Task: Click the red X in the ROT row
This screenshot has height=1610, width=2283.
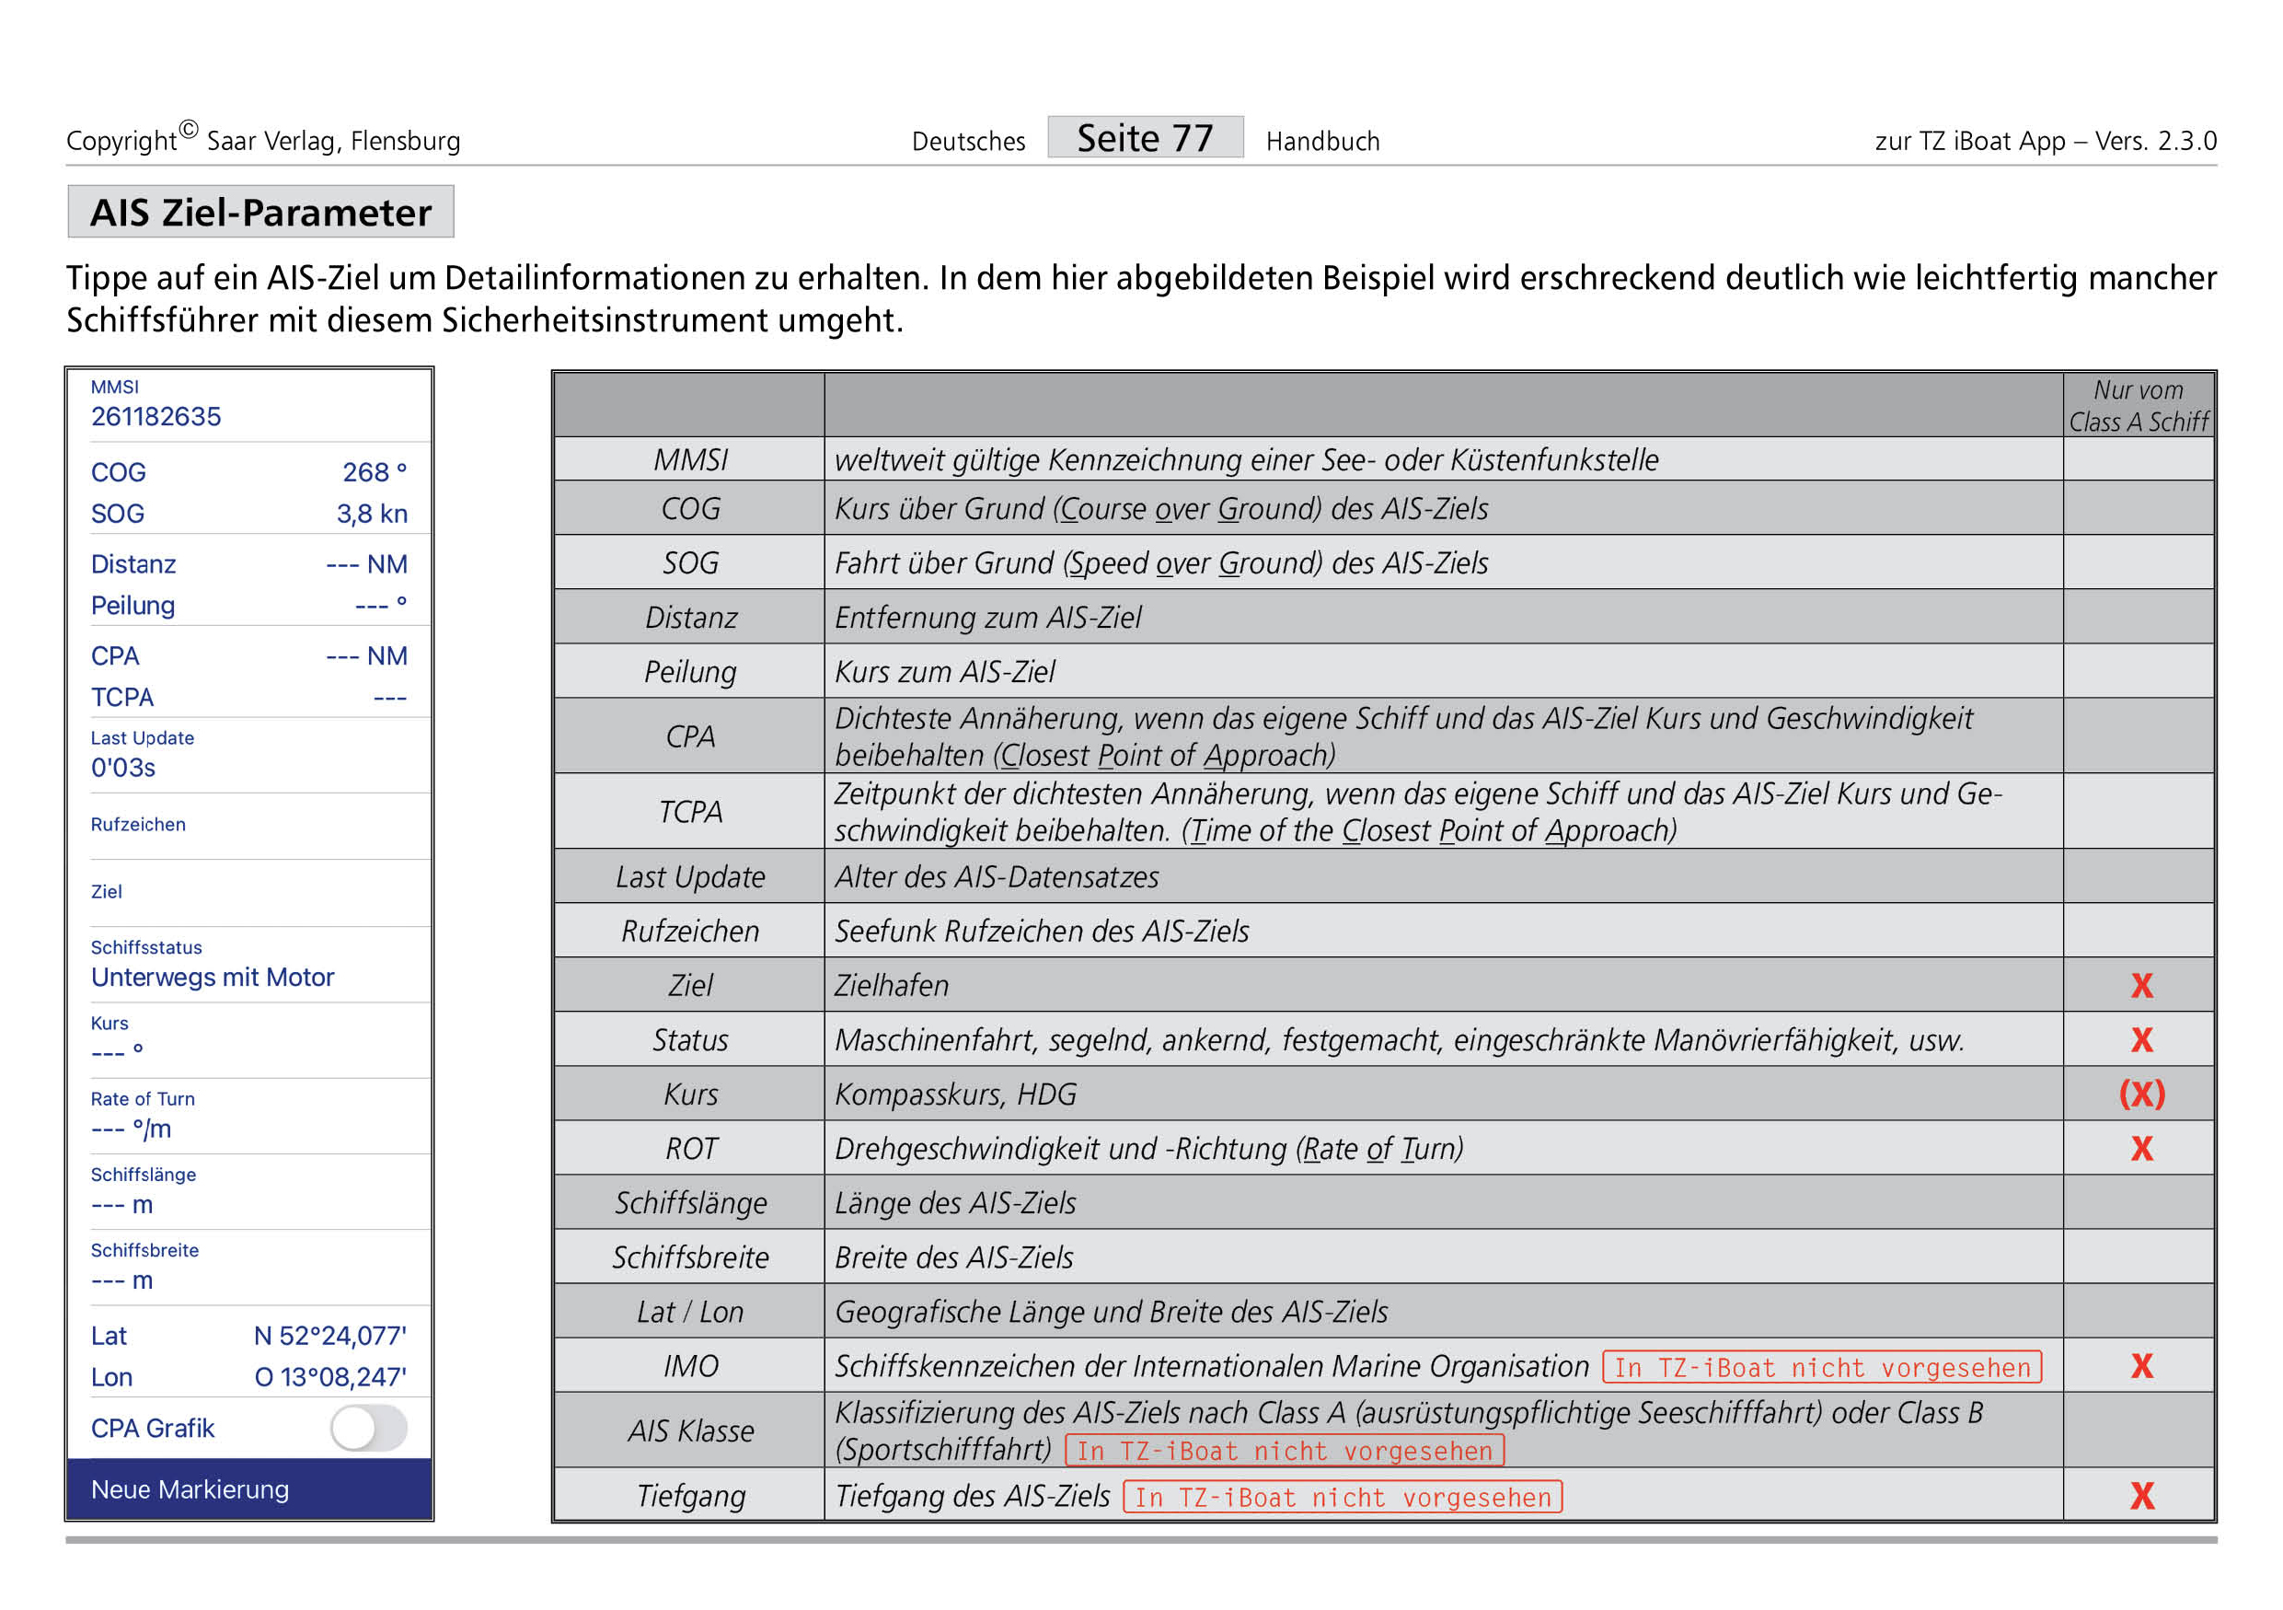Action: tap(2142, 1149)
